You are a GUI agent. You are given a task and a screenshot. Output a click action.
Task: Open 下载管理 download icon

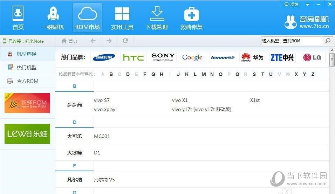coord(157,18)
